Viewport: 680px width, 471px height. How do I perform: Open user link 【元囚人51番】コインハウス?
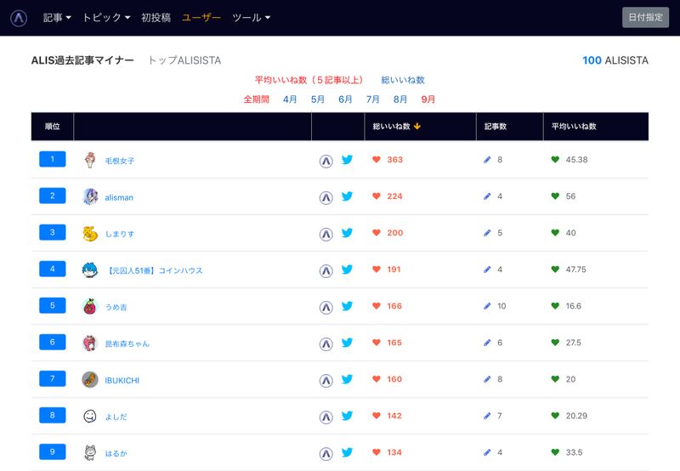(x=154, y=270)
